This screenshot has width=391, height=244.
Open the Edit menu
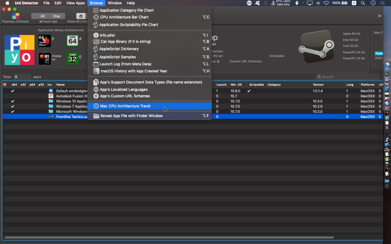click(x=58, y=3)
